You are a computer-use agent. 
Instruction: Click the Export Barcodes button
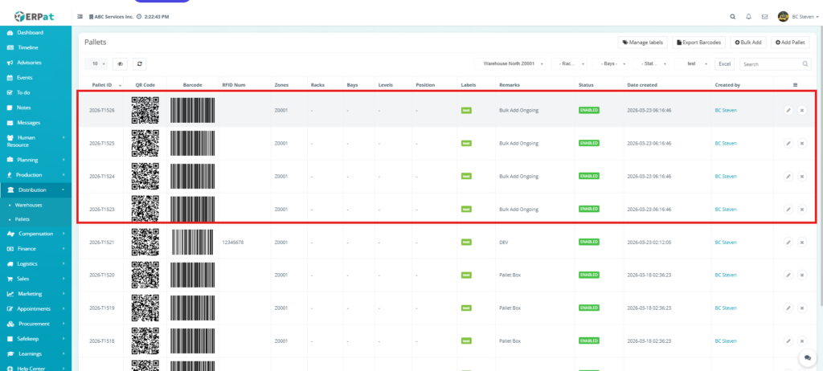click(x=698, y=42)
